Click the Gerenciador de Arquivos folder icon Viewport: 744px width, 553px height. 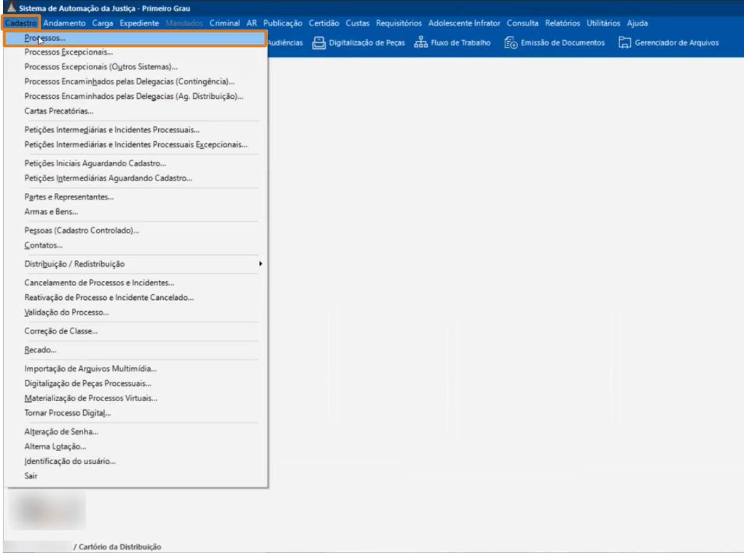click(625, 42)
